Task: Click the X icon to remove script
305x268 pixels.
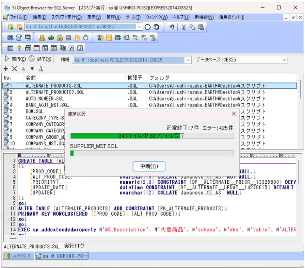Action: 14,69
